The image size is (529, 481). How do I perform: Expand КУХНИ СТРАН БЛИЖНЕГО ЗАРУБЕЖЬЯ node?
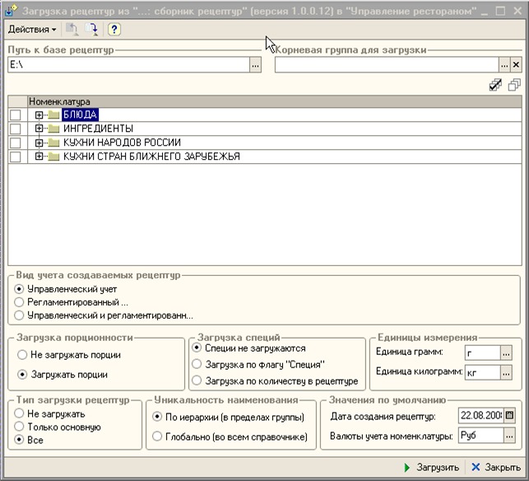(39, 156)
